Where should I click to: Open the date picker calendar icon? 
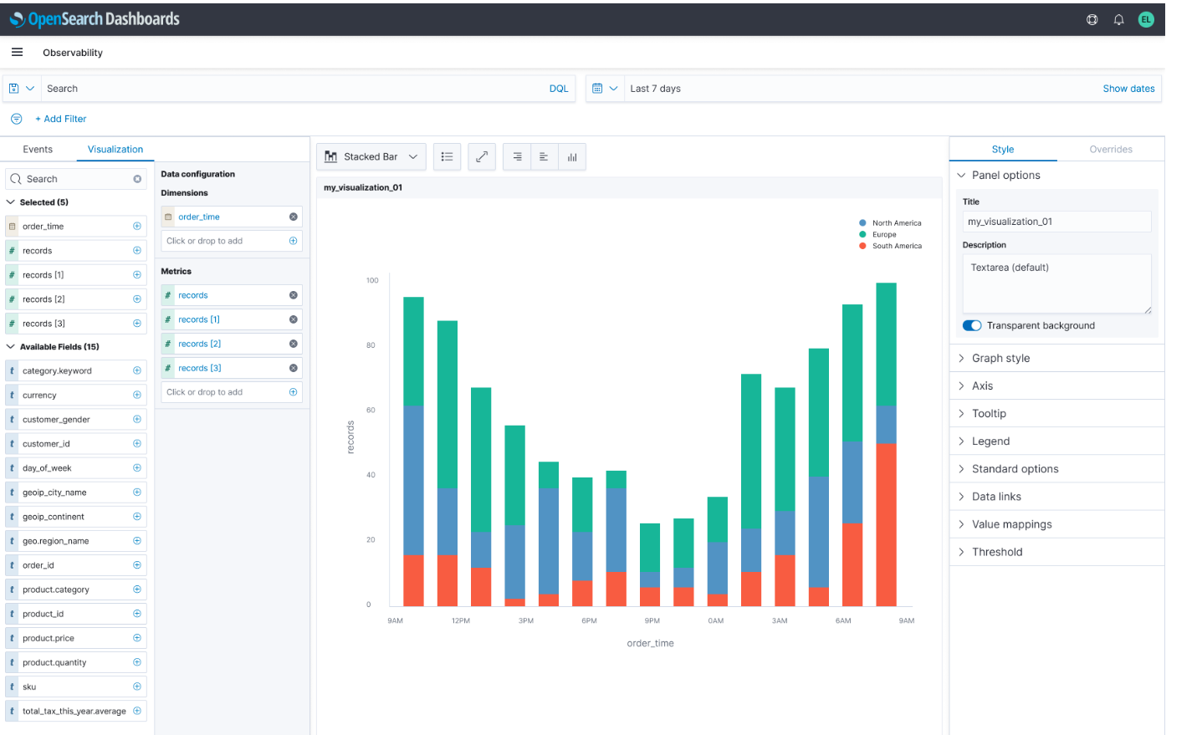(x=596, y=88)
